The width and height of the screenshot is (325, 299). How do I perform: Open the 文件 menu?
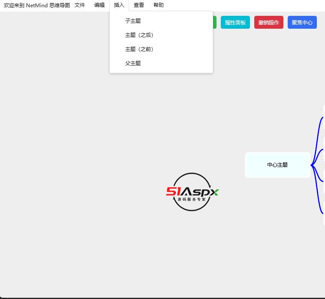(80, 5)
